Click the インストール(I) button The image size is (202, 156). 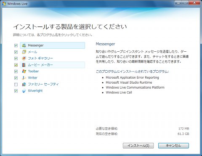click(x=138, y=145)
